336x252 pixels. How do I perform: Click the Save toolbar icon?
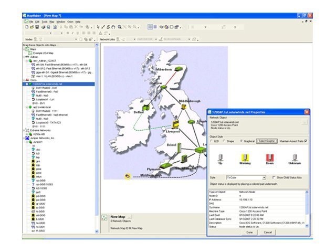click(38, 27)
